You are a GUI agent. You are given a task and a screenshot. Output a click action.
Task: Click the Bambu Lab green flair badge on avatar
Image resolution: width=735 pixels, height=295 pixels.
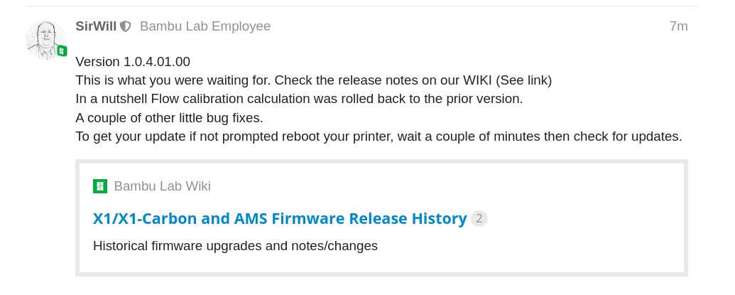pyautogui.click(x=62, y=51)
